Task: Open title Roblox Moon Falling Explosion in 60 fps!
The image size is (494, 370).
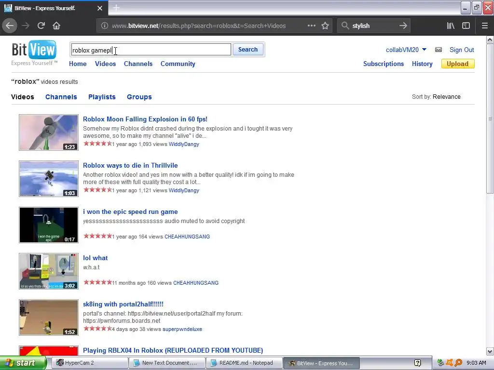Action: [145, 119]
